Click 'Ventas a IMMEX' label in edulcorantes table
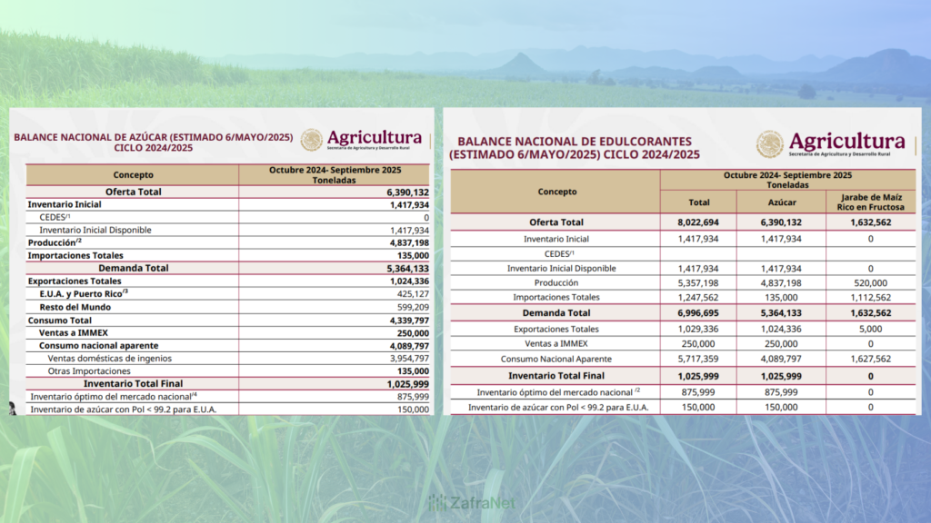The image size is (931, 523). point(556,343)
